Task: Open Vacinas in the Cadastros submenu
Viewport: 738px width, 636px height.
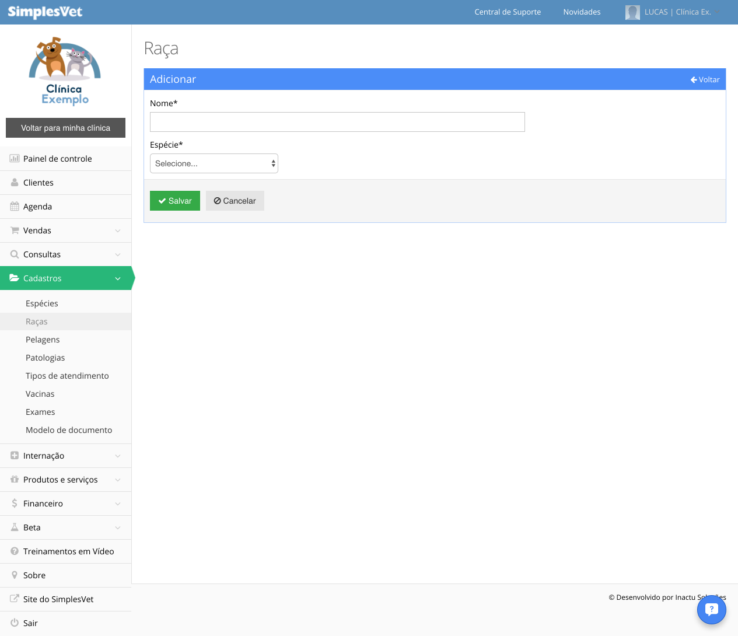Action: 40,394
